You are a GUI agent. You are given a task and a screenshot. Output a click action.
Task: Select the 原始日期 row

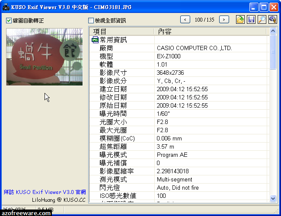[179, 105]
